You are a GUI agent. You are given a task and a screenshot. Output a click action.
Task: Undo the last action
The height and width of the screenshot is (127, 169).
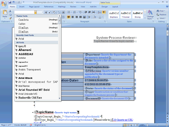(13, 2)
